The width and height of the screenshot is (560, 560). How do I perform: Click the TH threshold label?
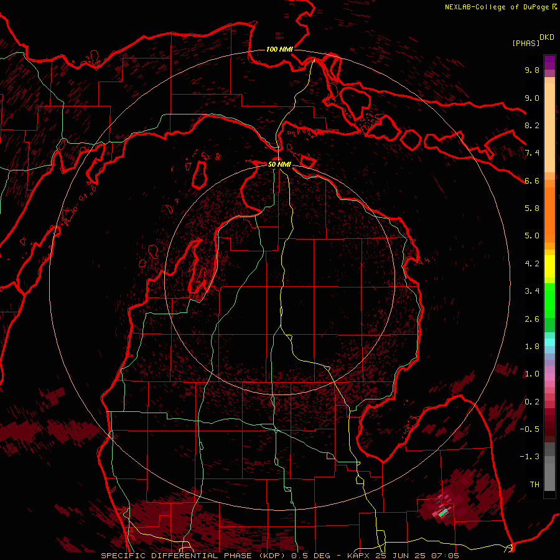(534, 485)
